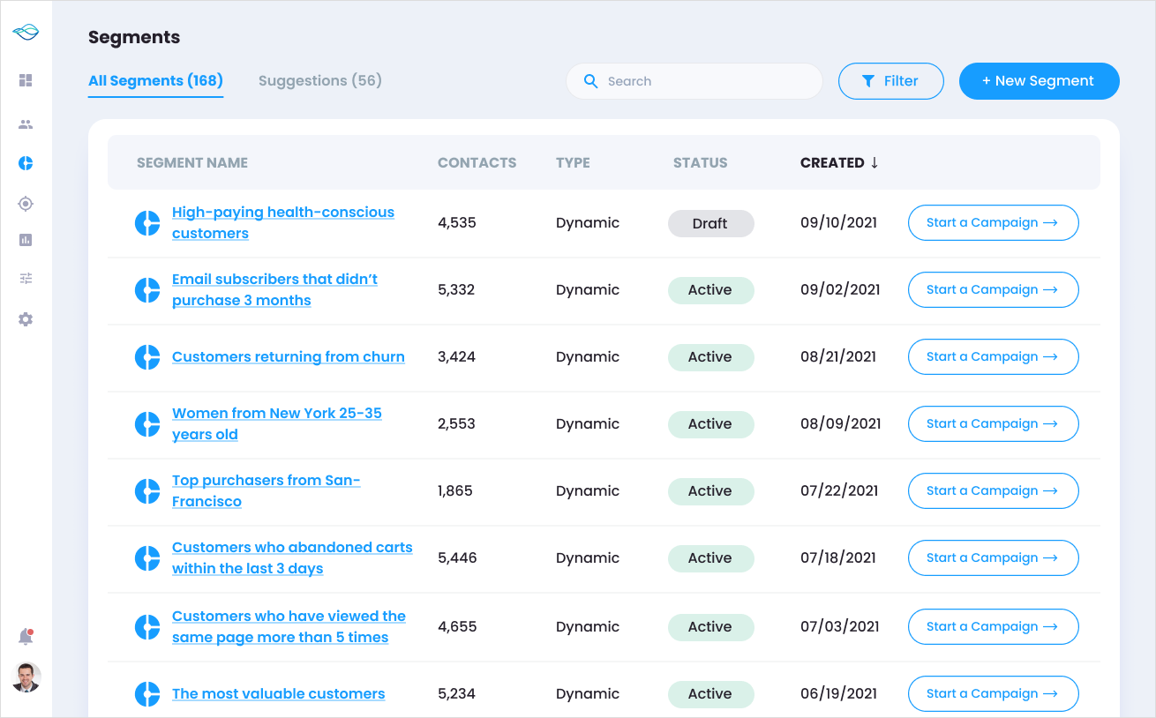Open the reports bar chart sidebar icon
The height and width of the screenshot is (718, 1156).
(x=26, y=240)
